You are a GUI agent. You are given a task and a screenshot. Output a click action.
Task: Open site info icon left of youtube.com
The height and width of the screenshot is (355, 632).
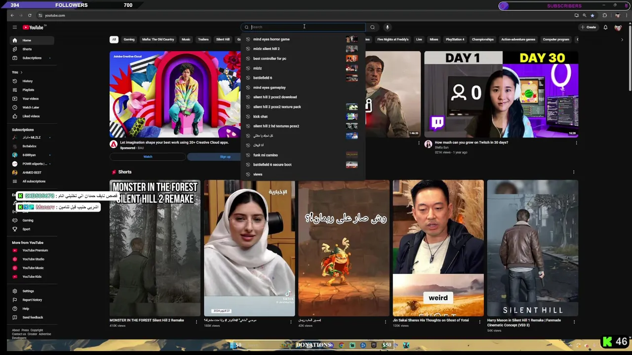40,15
